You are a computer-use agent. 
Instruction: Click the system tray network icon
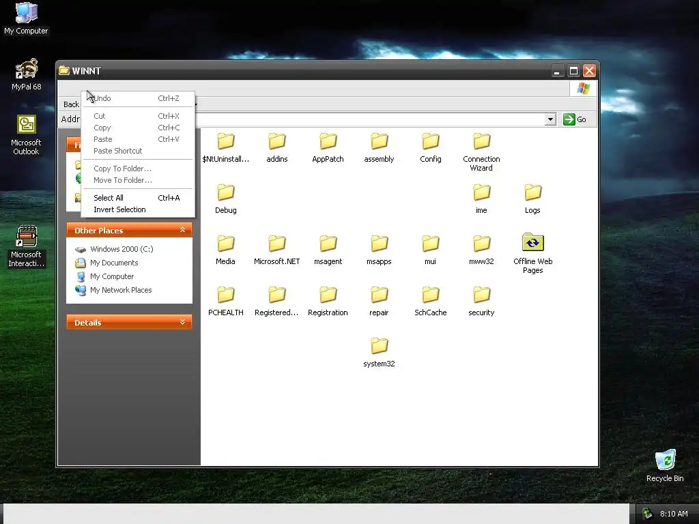pos(648,514)
